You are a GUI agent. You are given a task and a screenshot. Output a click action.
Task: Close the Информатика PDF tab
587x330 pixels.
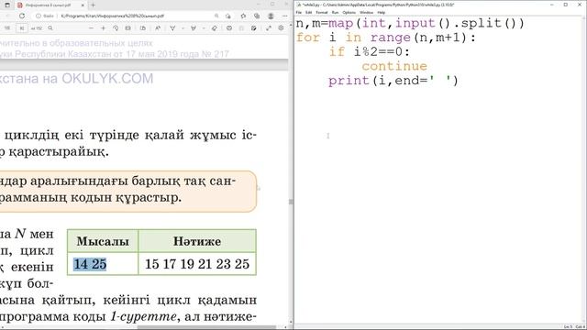click(83, 5)
